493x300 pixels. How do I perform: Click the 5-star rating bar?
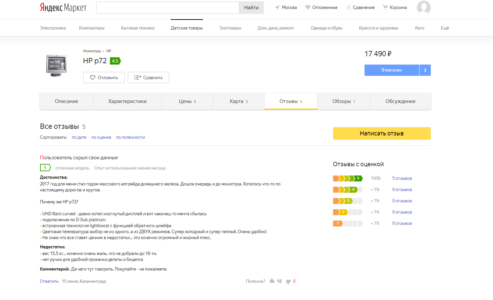(348, 178)
